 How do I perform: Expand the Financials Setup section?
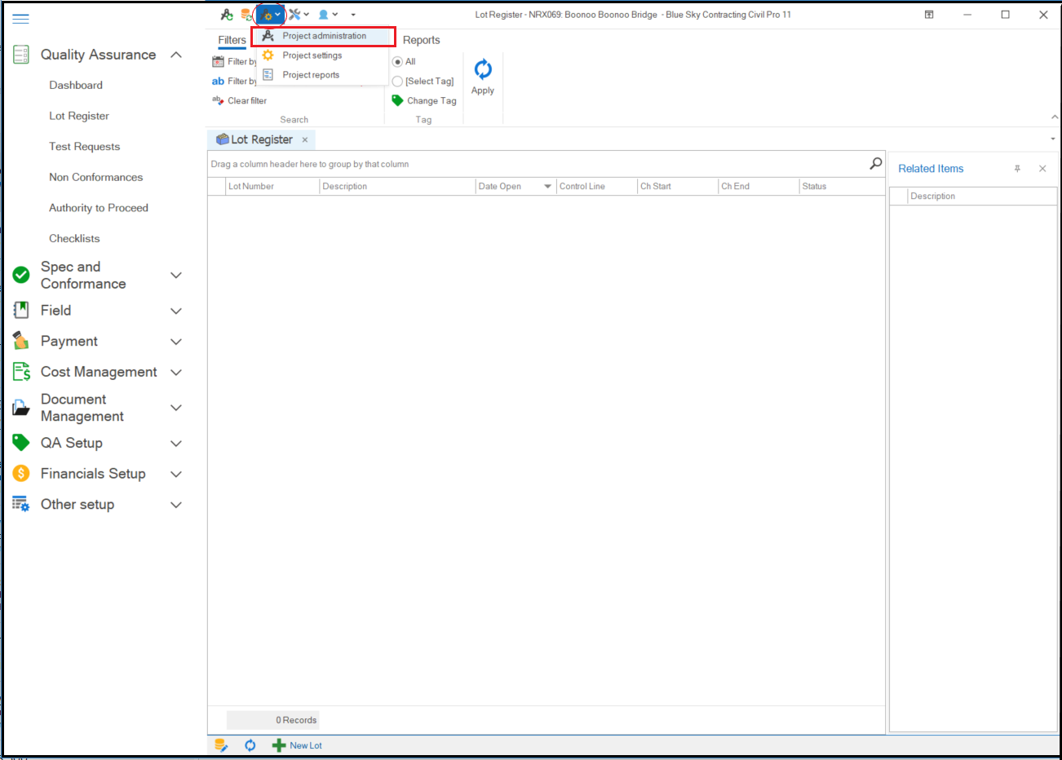click(x=176, y=475)
